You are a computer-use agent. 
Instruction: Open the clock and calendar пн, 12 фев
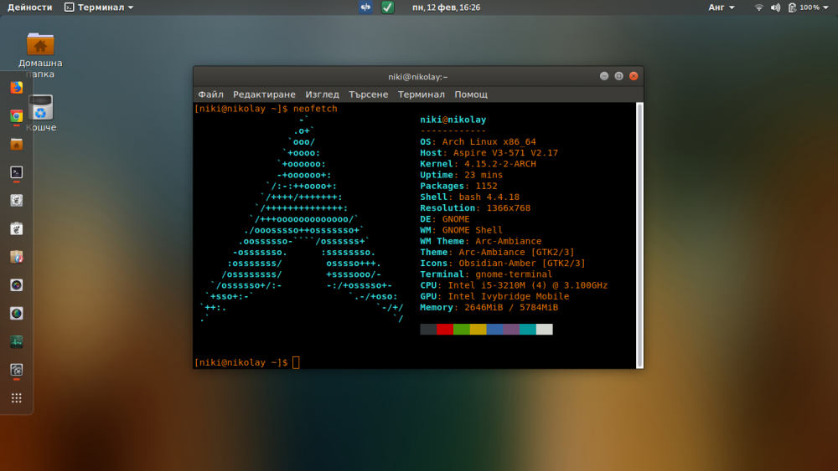(x=447, y=8)
